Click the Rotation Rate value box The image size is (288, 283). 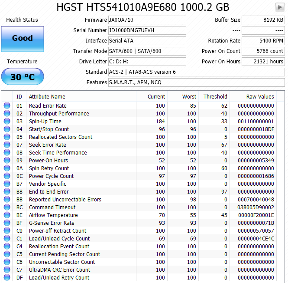[263, 41]
